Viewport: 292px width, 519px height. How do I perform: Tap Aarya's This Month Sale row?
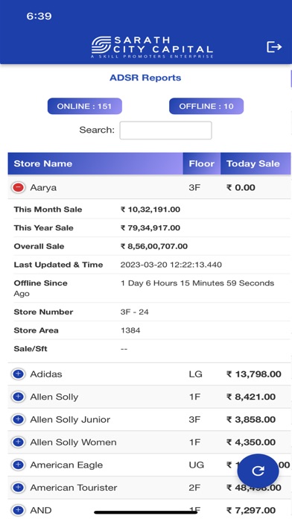(x=149, y=210)
